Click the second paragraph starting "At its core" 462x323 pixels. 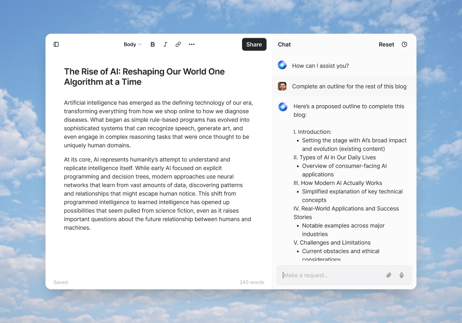(x=158, y=193)
